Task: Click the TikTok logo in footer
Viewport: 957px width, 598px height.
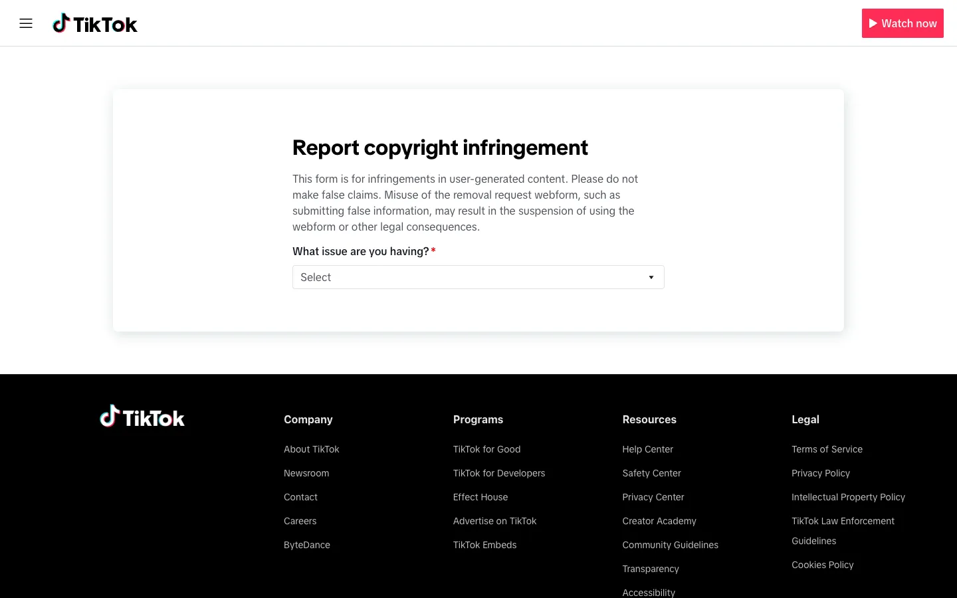Action: [x=142, y=417]
